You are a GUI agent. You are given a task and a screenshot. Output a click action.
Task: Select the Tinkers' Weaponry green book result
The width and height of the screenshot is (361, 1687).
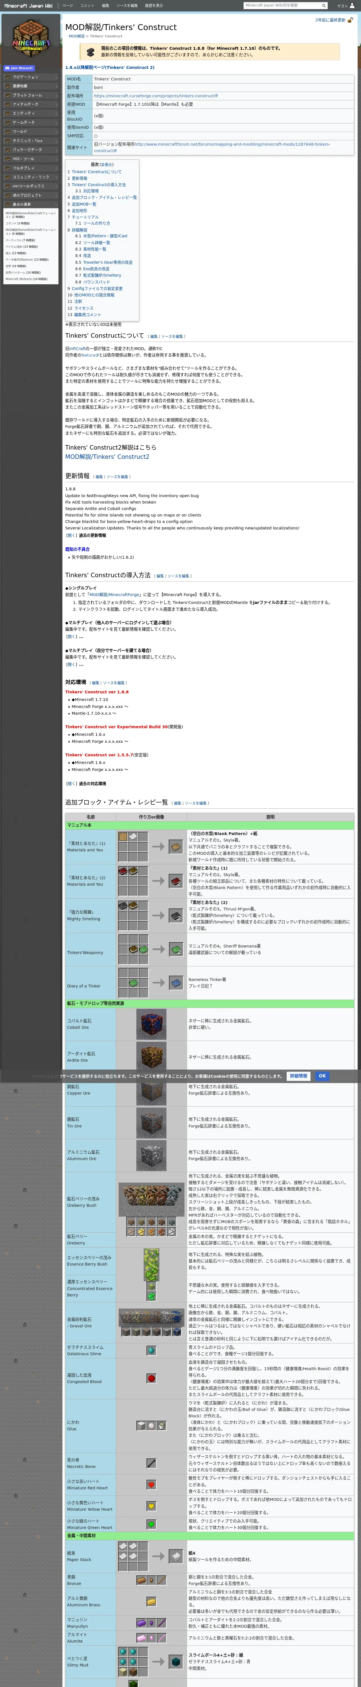pyautogui.click(x=176, y=949)
